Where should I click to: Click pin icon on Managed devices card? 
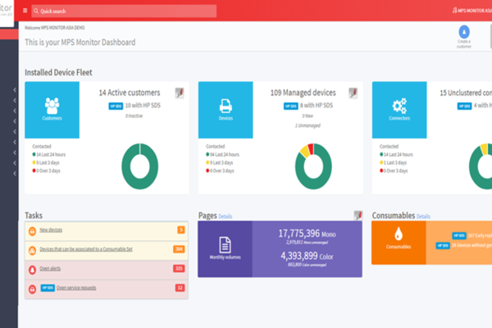coord(353,93)
